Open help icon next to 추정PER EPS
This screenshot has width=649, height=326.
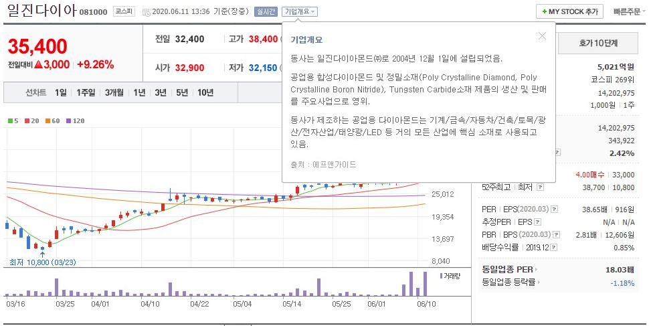click(537, 222)
